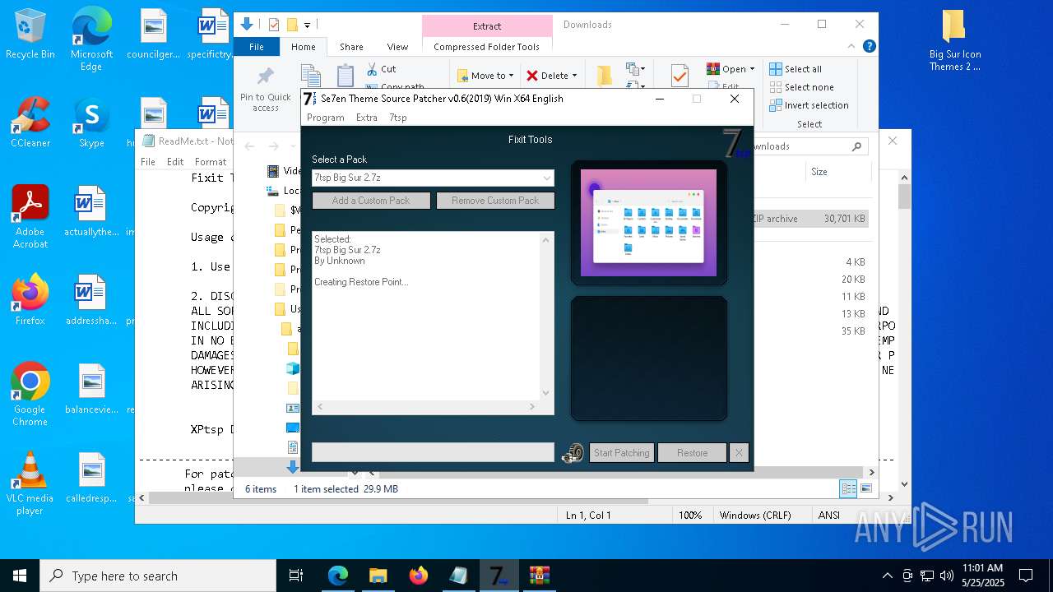Image resolution: width=1053 pixels, height=592 pixels.
Task: Open Skype desktop shortcut
Action: [x=91, y=123]
